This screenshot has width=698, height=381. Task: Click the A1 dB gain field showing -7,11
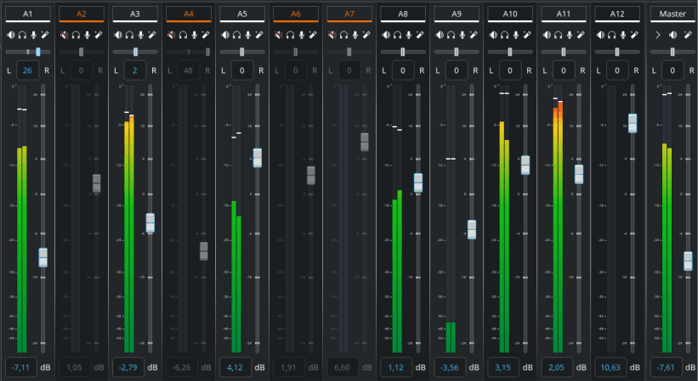pyautogui.click(x=19, y=367)
